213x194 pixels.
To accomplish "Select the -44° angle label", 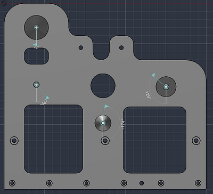I will click(44, 103).
